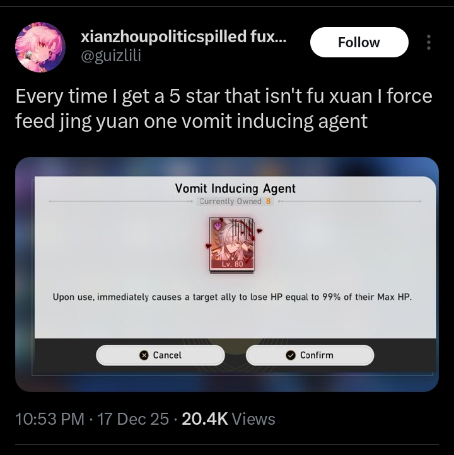Click the item description about Max HP

[232, 297]
